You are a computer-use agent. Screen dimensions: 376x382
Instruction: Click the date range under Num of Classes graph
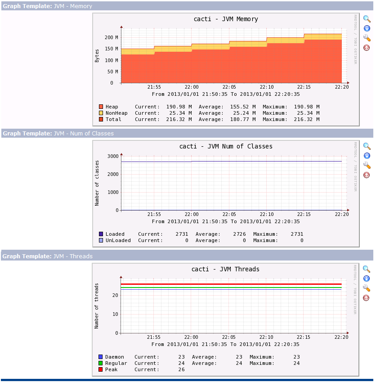point(226,222)
